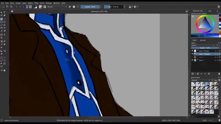
Task: Select the Gradient tool
Action: click(1, 41)
